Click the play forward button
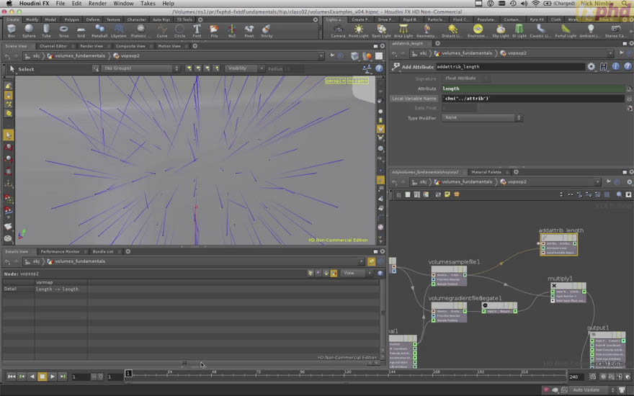The image size is (634, 396). click(53, 377)
